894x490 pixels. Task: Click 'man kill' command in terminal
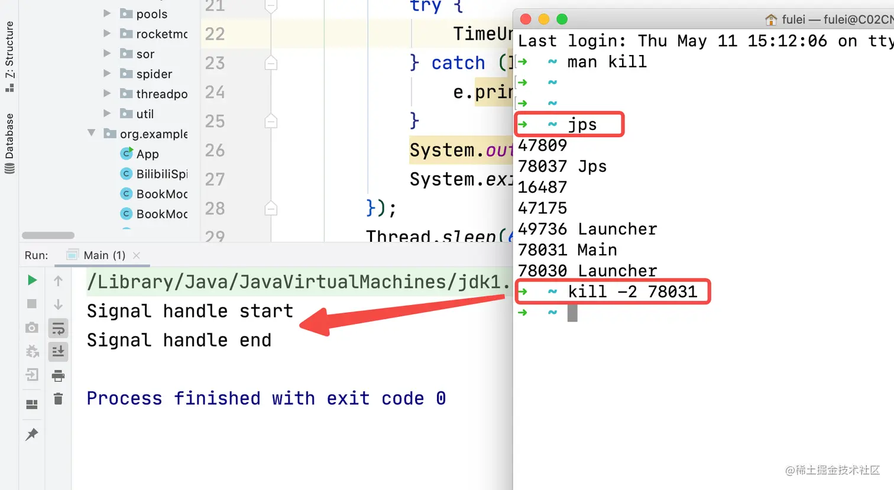[607, 61]
